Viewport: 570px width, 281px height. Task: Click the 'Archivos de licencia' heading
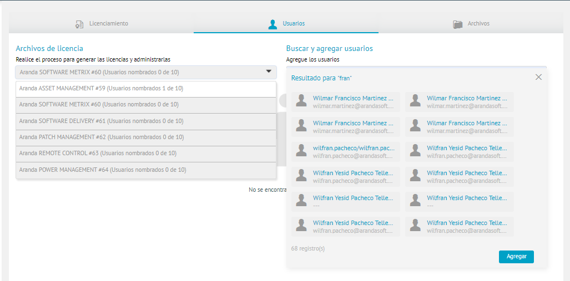49,48
